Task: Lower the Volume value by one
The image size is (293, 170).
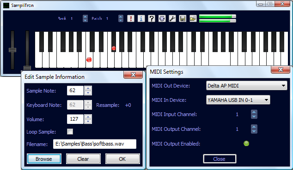Action: coord(88,122)
